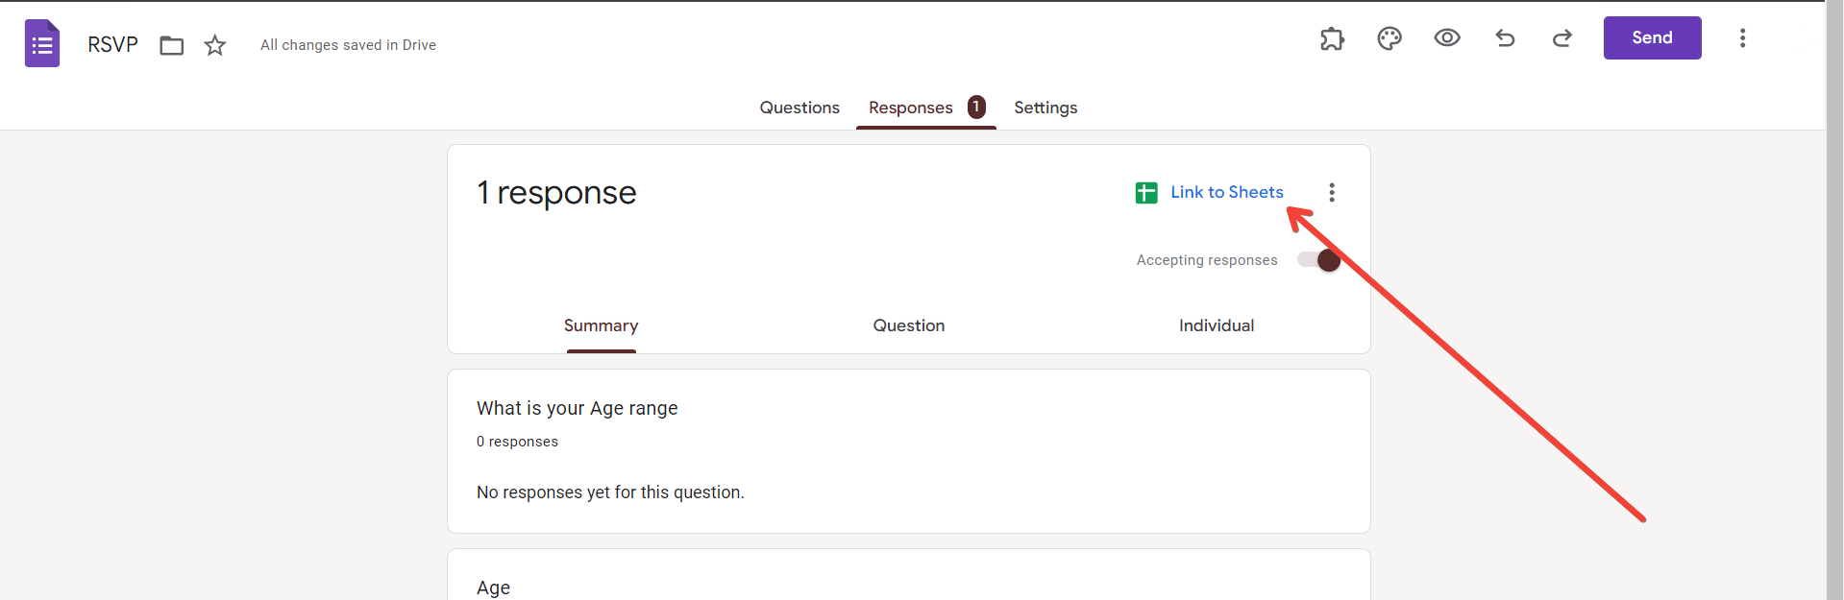Show the Question responses view
Viewport: 1844px width, 600px height.
pos(909,325)
